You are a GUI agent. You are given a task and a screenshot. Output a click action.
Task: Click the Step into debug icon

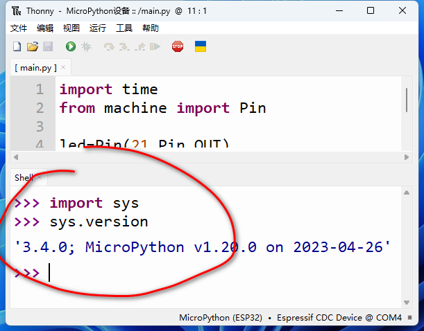[x=124, y=46]
